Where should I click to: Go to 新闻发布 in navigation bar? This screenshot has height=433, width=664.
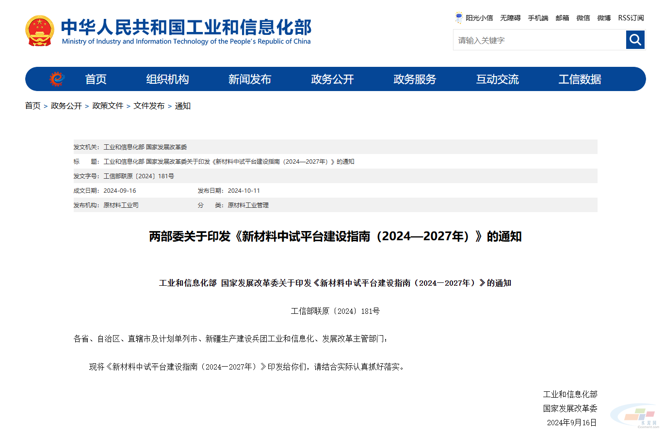click(x=250, y=79)
